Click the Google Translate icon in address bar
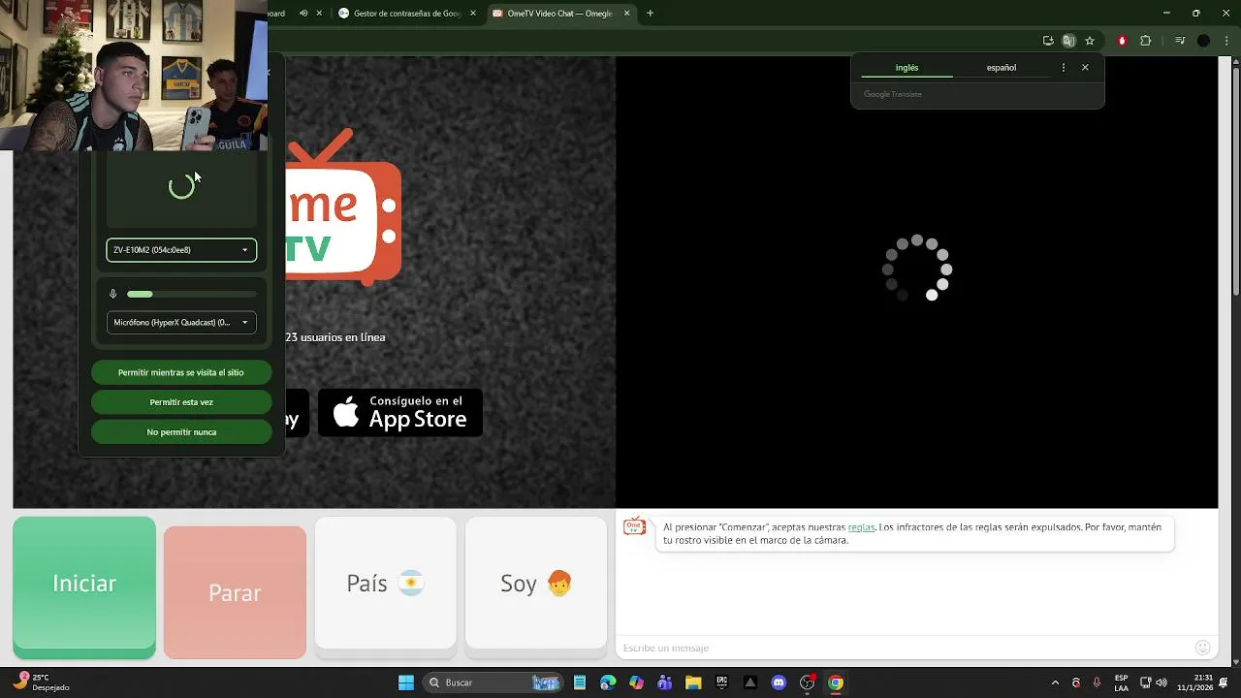Viewport: 1241px width, 698px height. (1068, 41)
